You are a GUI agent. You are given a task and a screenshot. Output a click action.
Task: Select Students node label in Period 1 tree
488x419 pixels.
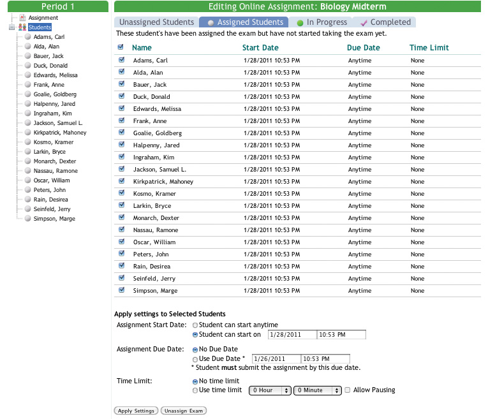[x=40, y=27]
